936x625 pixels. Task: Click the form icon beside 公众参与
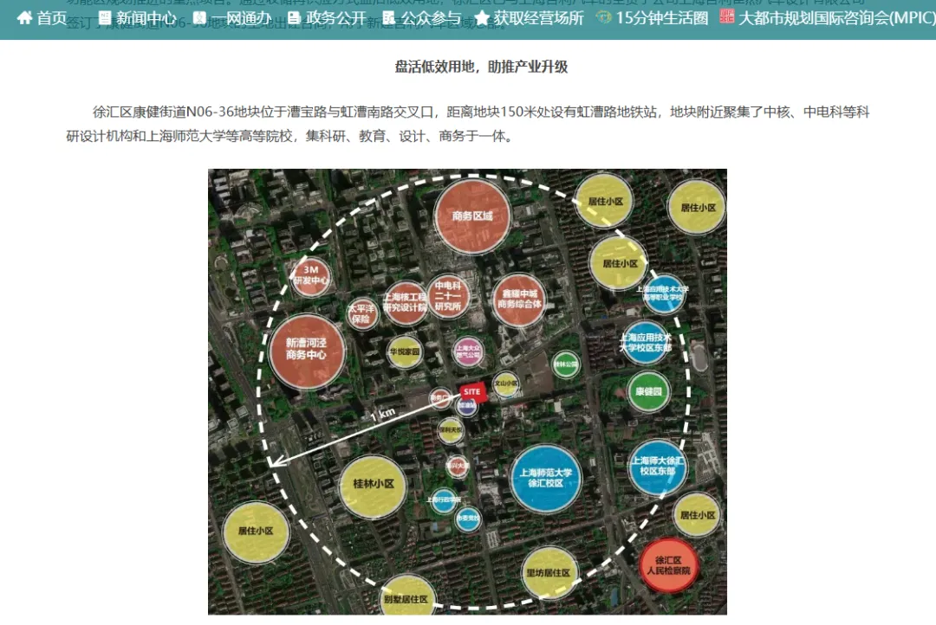[388, 18]
